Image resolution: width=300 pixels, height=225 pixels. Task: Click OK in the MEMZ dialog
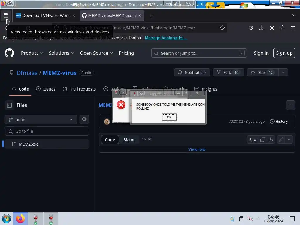169,117
